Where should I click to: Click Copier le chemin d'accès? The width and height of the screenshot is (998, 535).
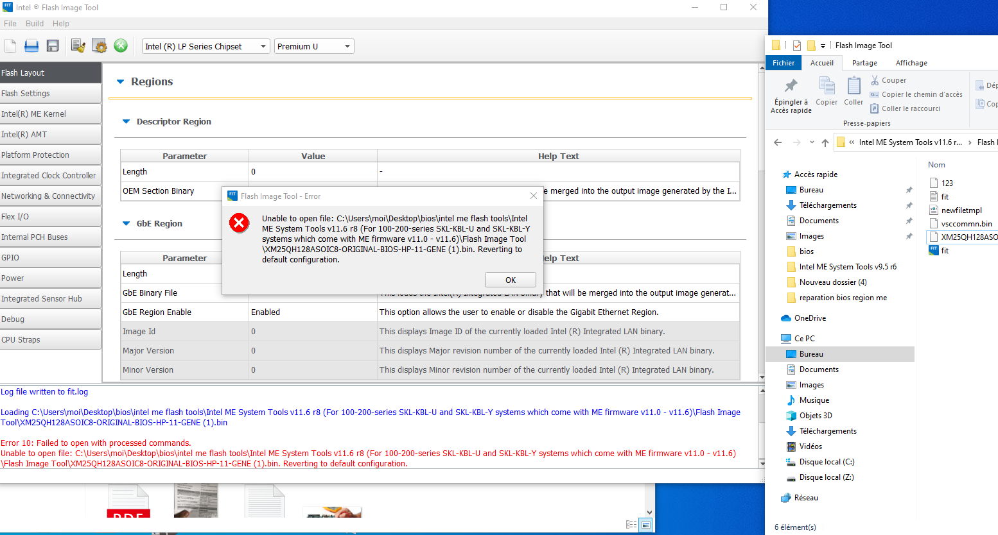tap(916, 94)
